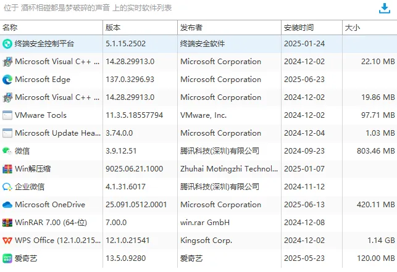Click the 微信 WeChat icon
The image size is (397, 272).
tap(7, 151)
